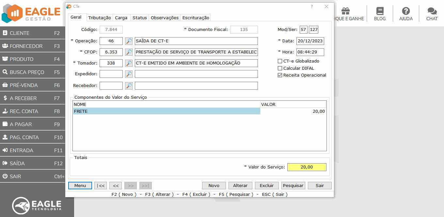This screenshot has height=217, width=444.
Task: Click the Operação code field
Action: (x=111, y=41)
